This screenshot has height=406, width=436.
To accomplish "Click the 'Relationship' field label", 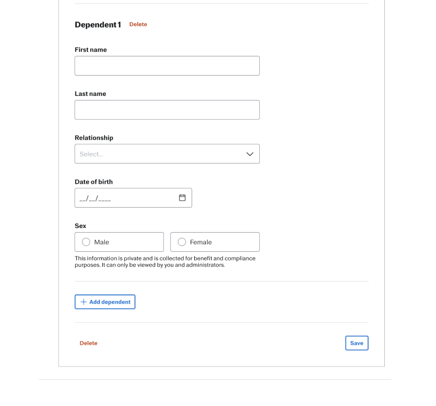I will 94,138.
